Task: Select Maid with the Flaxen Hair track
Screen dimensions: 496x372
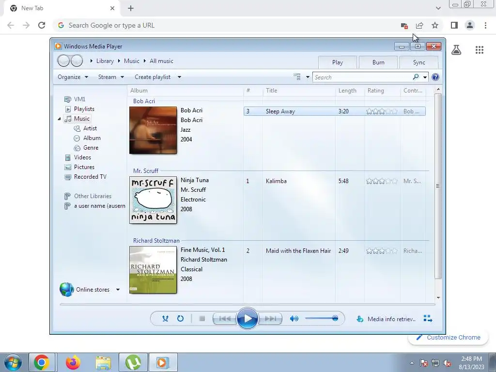Action: pos(298,251)
